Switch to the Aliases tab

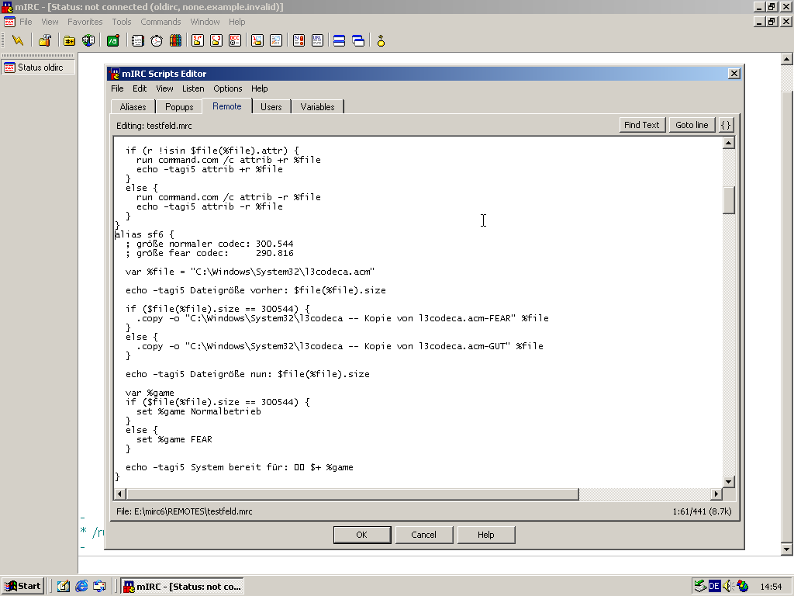coord(133,107)
